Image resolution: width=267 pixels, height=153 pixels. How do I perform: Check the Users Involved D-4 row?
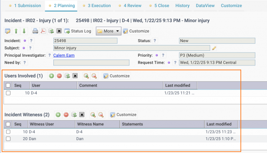8,93
